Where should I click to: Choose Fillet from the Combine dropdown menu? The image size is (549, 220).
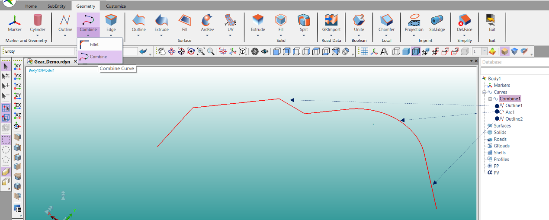click(94, 45)
